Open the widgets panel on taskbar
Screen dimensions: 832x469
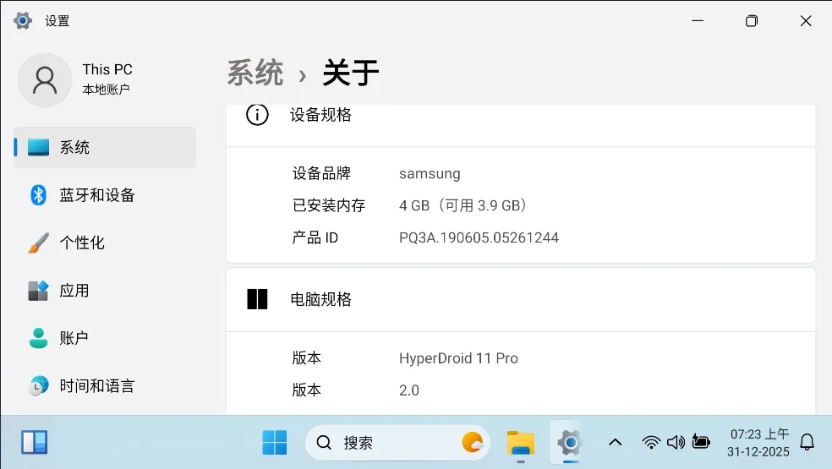pyautogui.click(x=35, y=442)
